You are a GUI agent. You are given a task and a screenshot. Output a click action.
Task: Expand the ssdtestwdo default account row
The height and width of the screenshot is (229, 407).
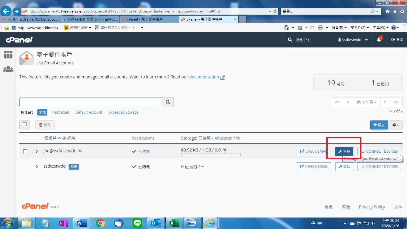point(37,166)
